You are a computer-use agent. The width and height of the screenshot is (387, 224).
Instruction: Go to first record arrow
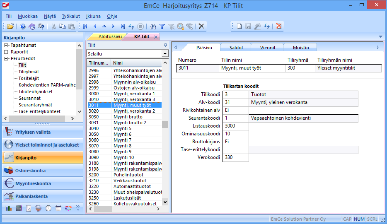pyautogui.click(x=85, y=26)
